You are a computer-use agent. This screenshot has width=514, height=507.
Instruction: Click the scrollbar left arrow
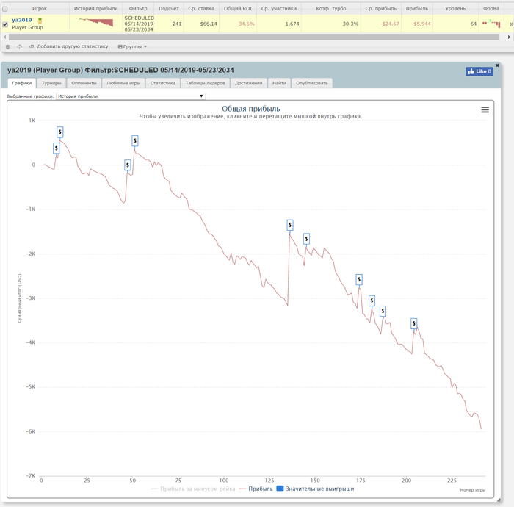[4, 37]
